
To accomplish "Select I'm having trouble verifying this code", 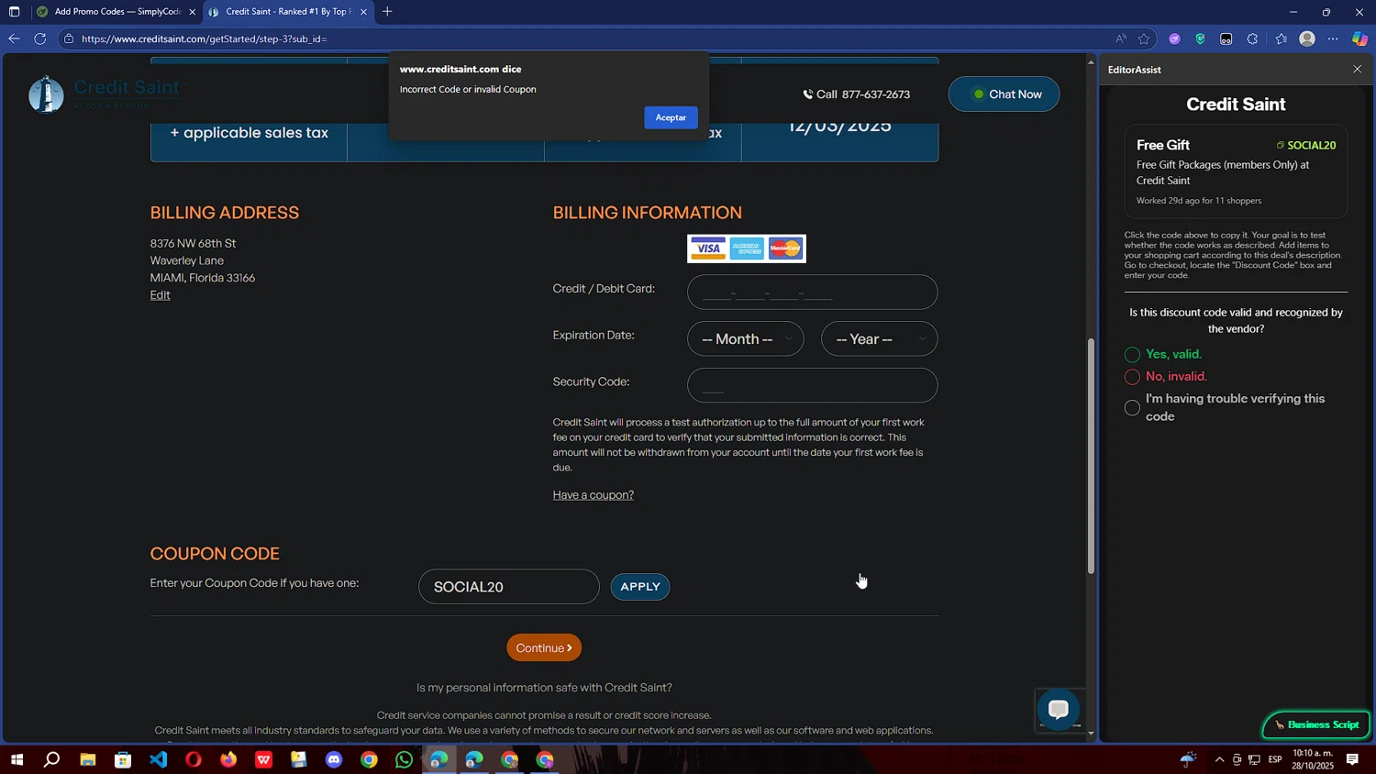I will [1132, 408].
